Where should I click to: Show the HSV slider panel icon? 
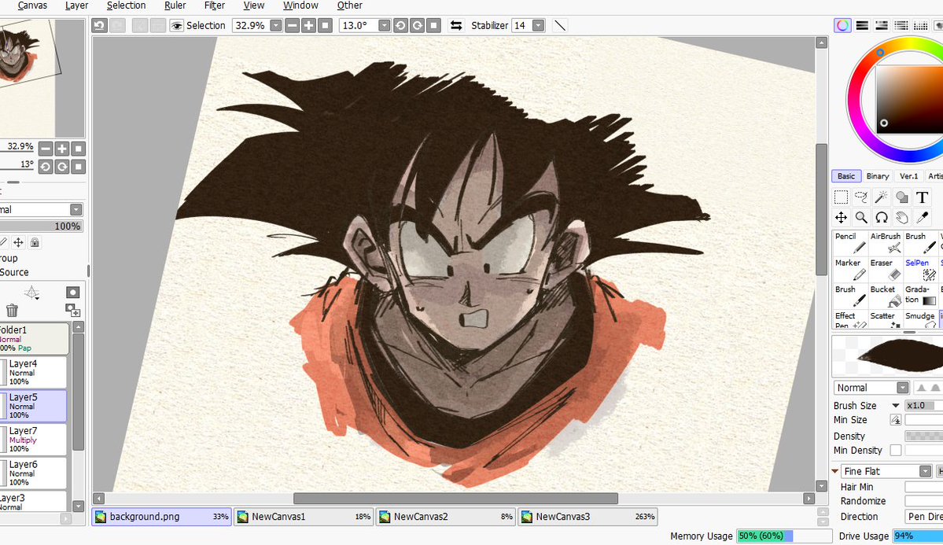tap(881, 25)
